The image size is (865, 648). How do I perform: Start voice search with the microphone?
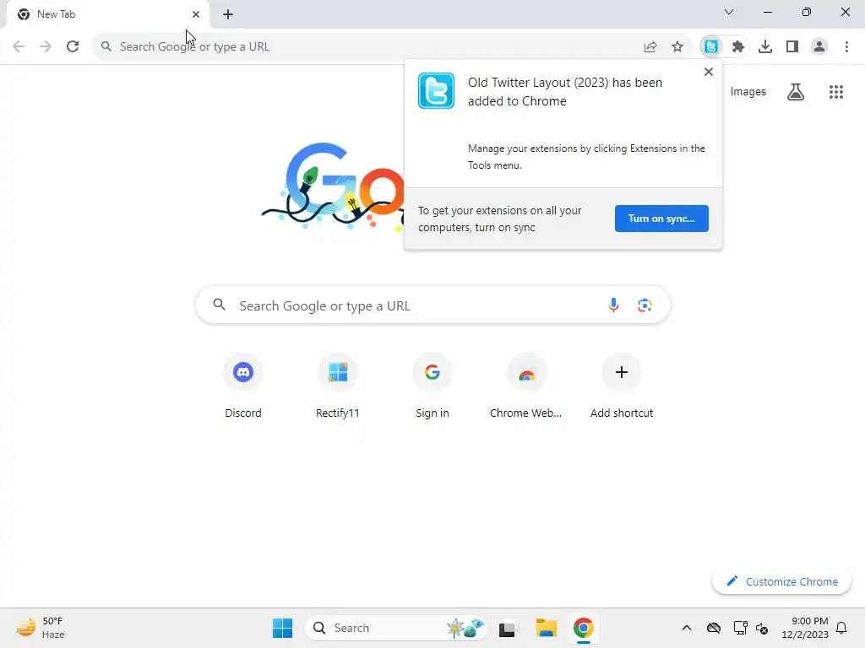pos(613,305)
